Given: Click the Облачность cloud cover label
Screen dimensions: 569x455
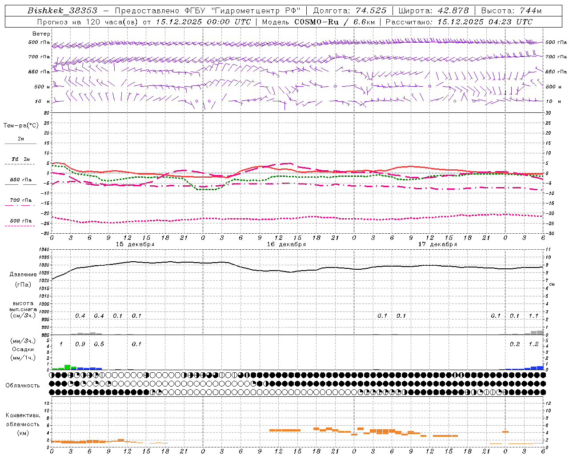Looking at the screenshot, I should (x=23, y=386).
